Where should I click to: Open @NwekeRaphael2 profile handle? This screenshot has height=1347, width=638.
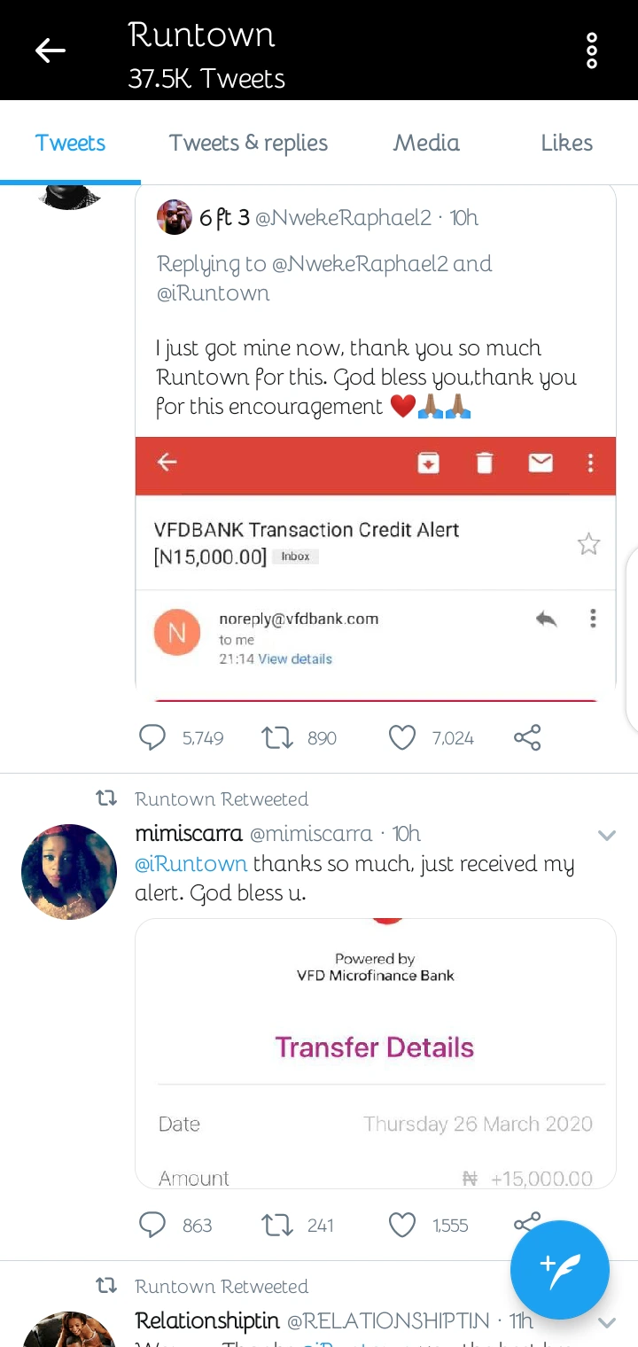pyautogui.click(x=343, y=218)
